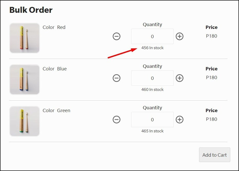Decrease quantity for Green toothbrush
Screen dimensions: 239x171
[117, 120]
